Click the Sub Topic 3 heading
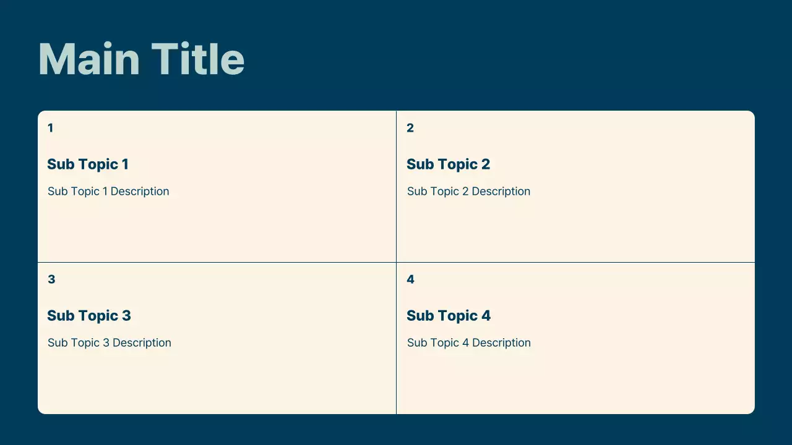 89,316
